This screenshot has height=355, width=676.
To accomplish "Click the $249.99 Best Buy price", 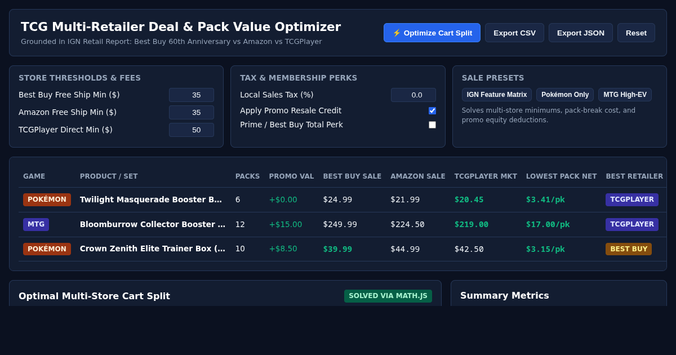I will (x=340, y=224).
